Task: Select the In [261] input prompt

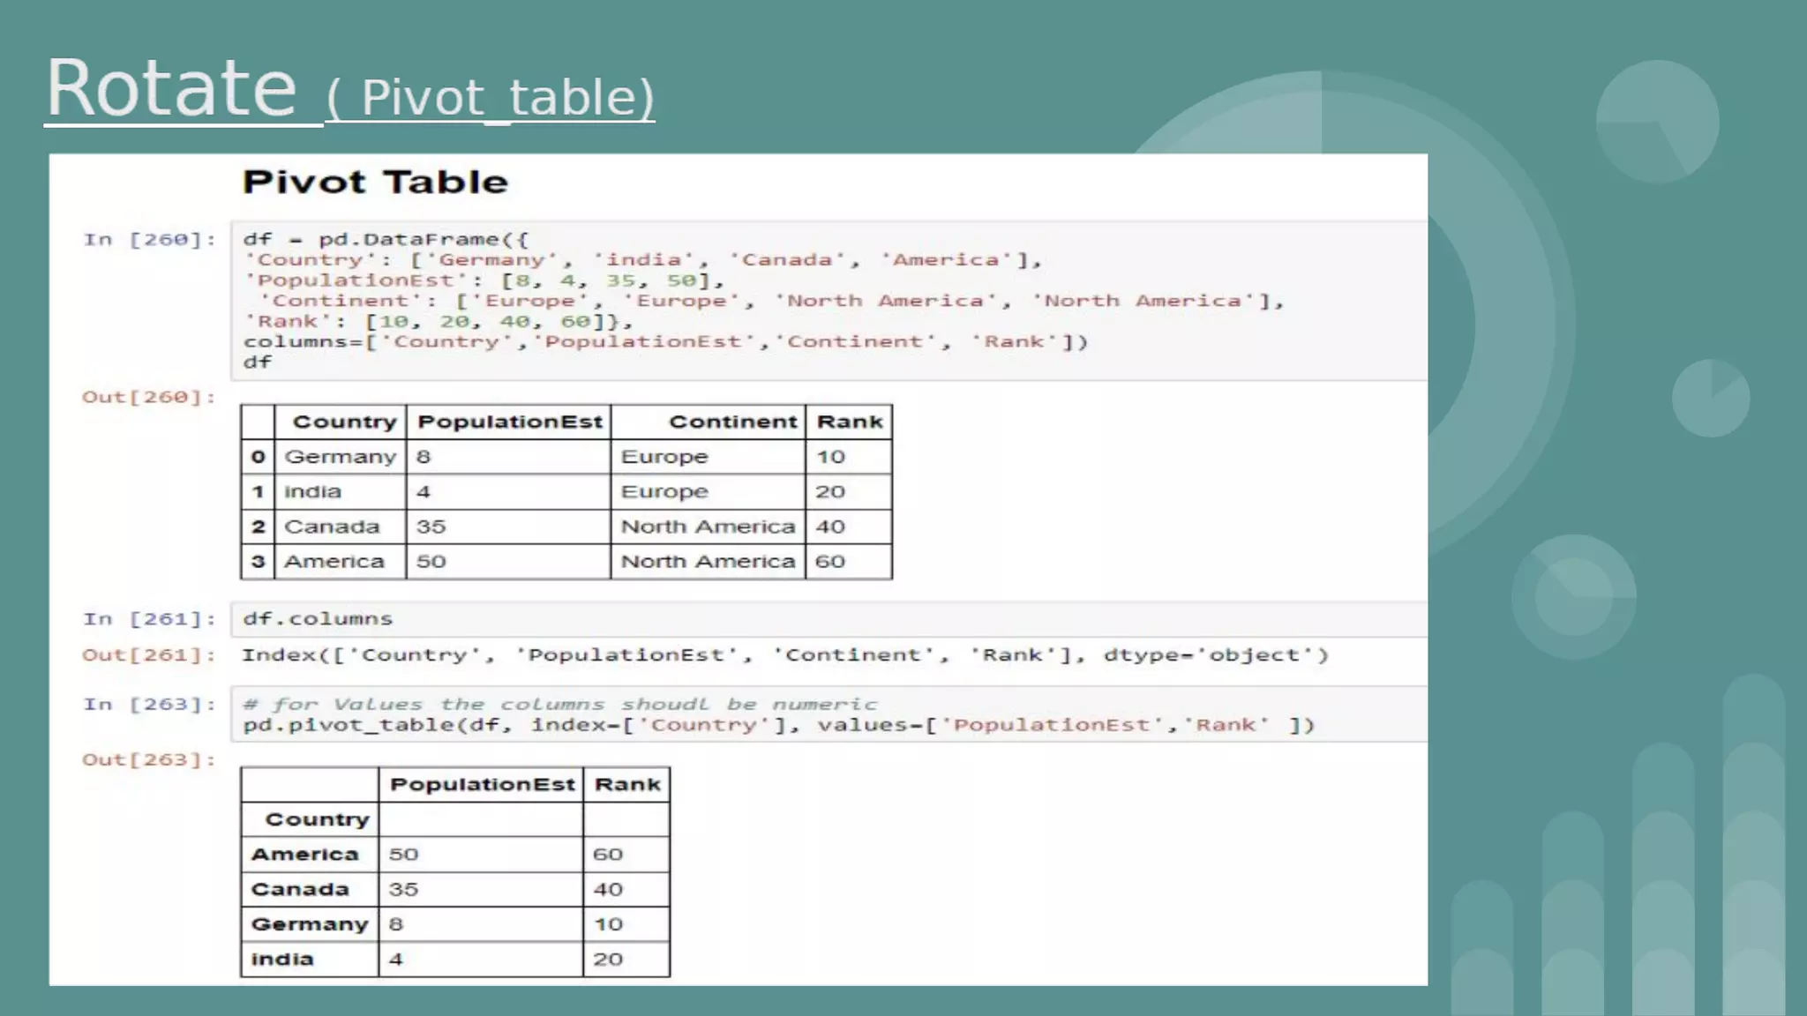Action: point(149,619)
